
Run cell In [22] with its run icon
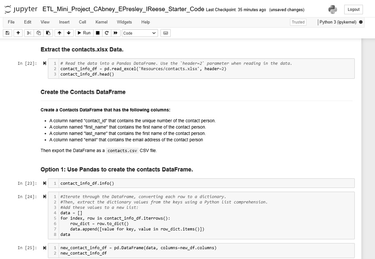tap(44, 63)
